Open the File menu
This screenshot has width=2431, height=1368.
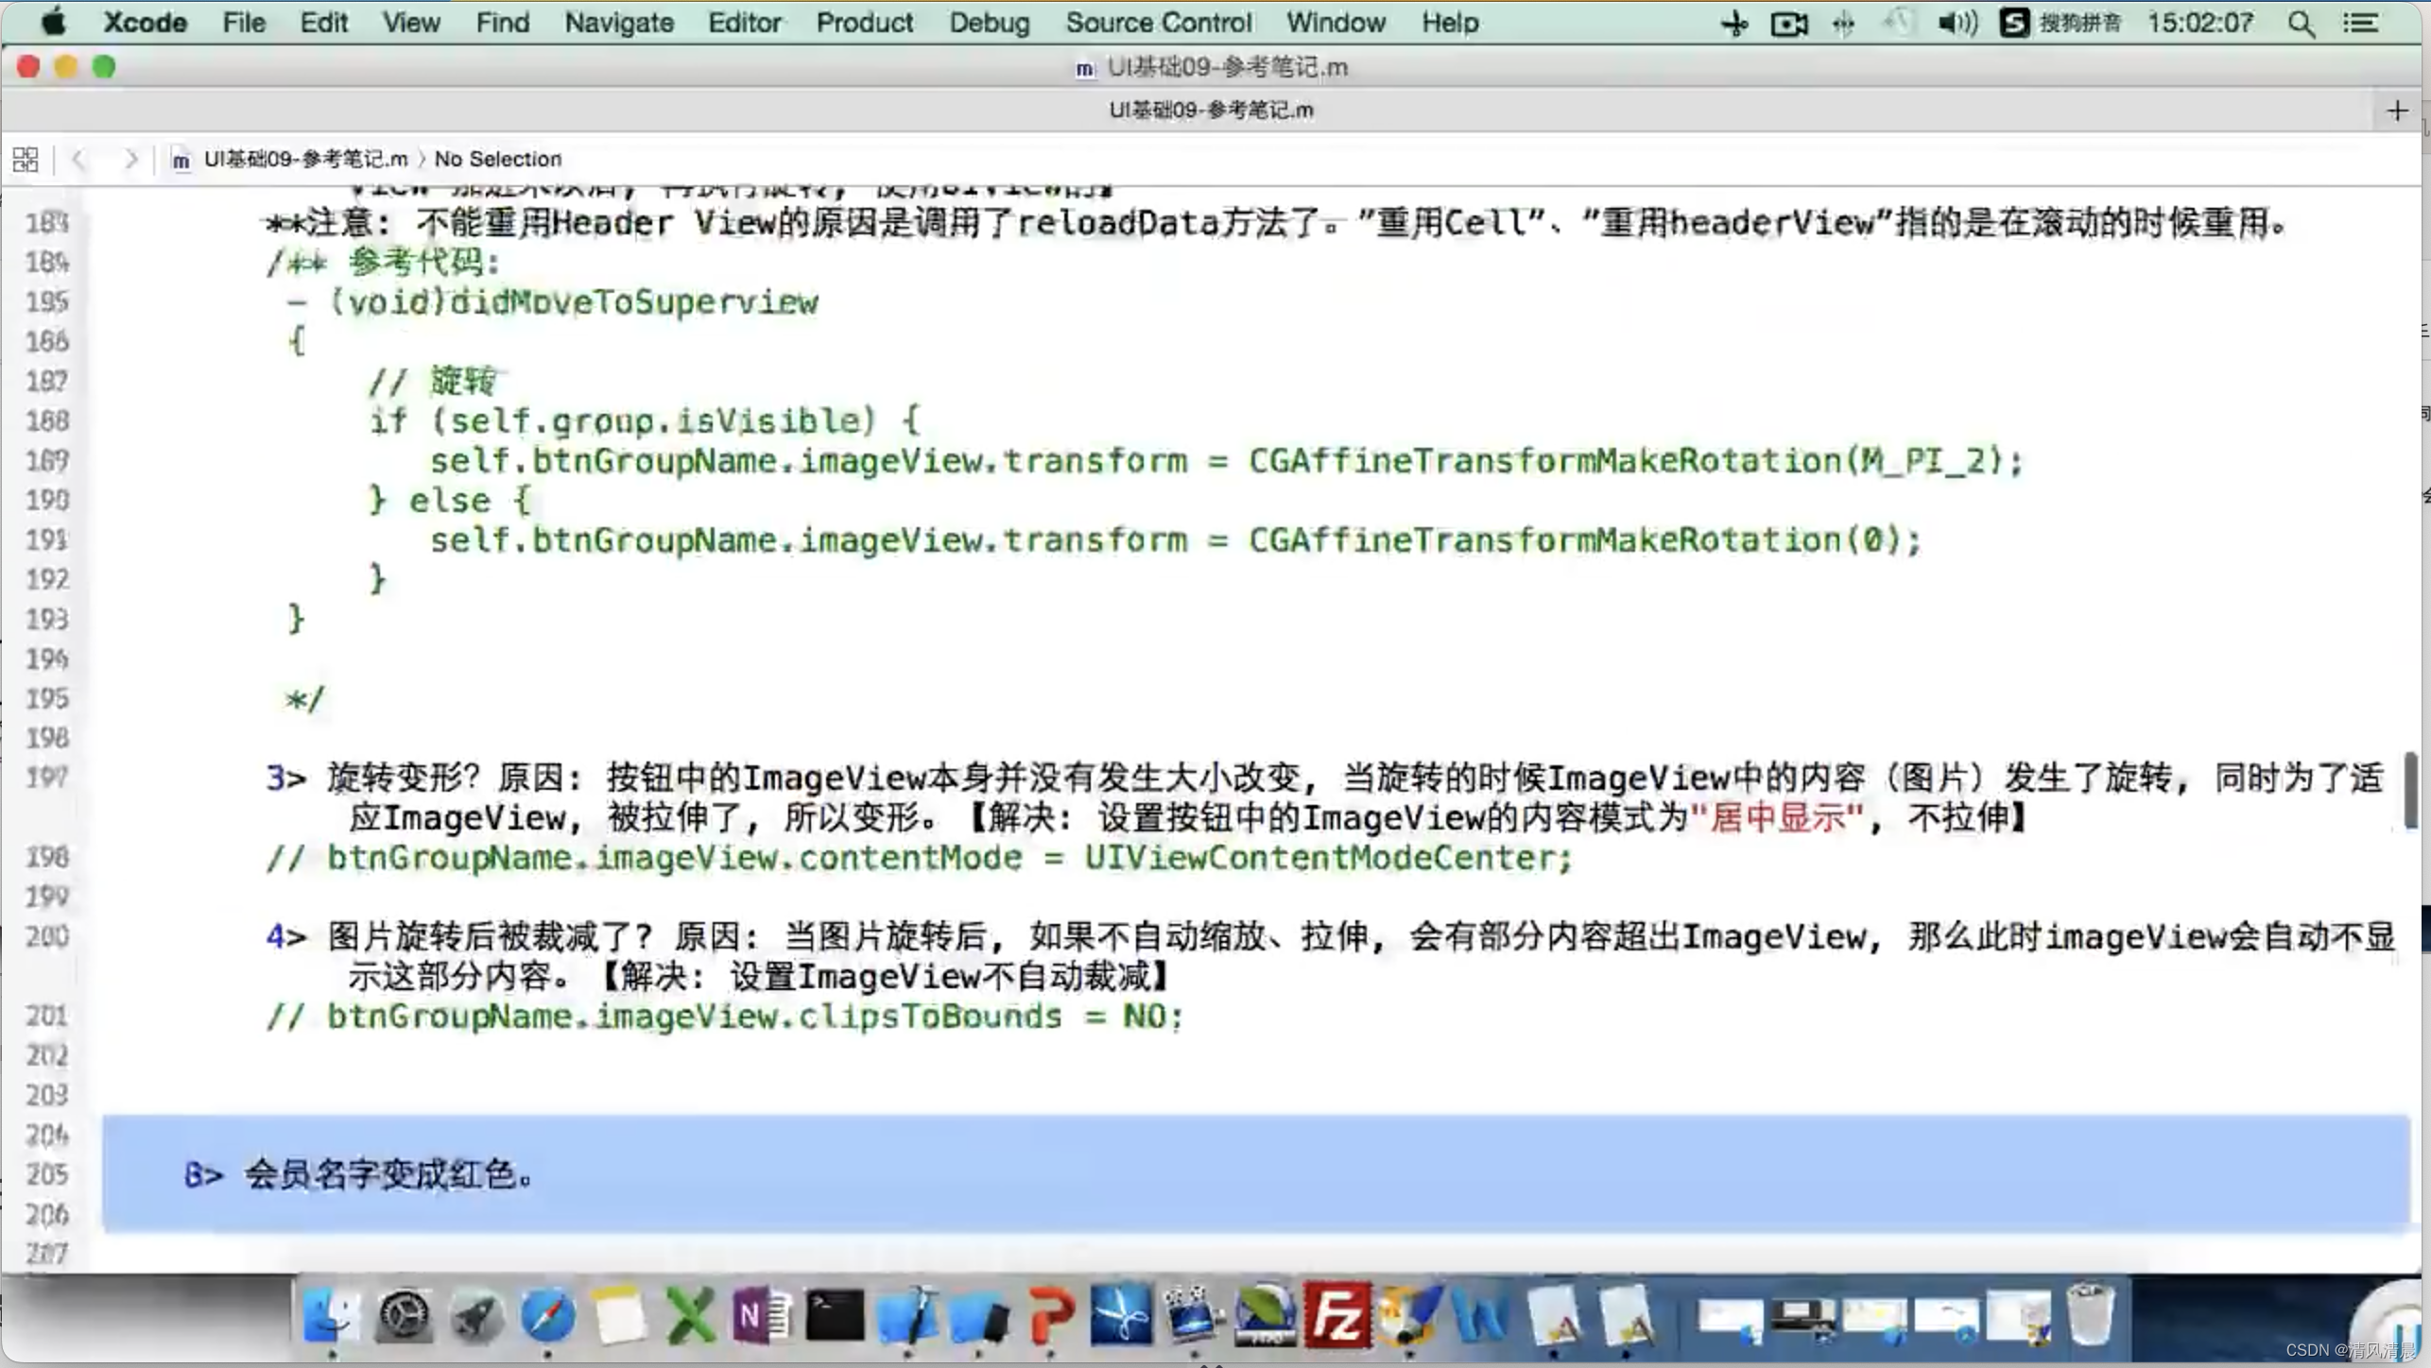(x=244, y=23)
